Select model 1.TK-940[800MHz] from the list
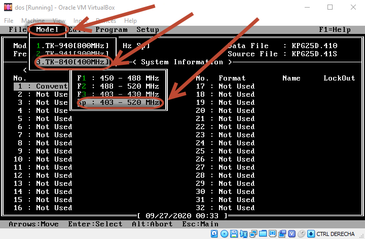This screenshot has height=239, width=365. coord(72,46)
